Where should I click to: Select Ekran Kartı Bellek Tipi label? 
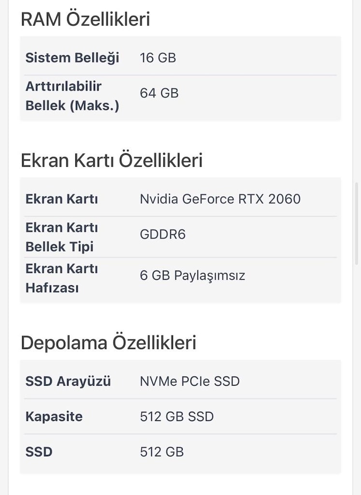tap(61, 237)
